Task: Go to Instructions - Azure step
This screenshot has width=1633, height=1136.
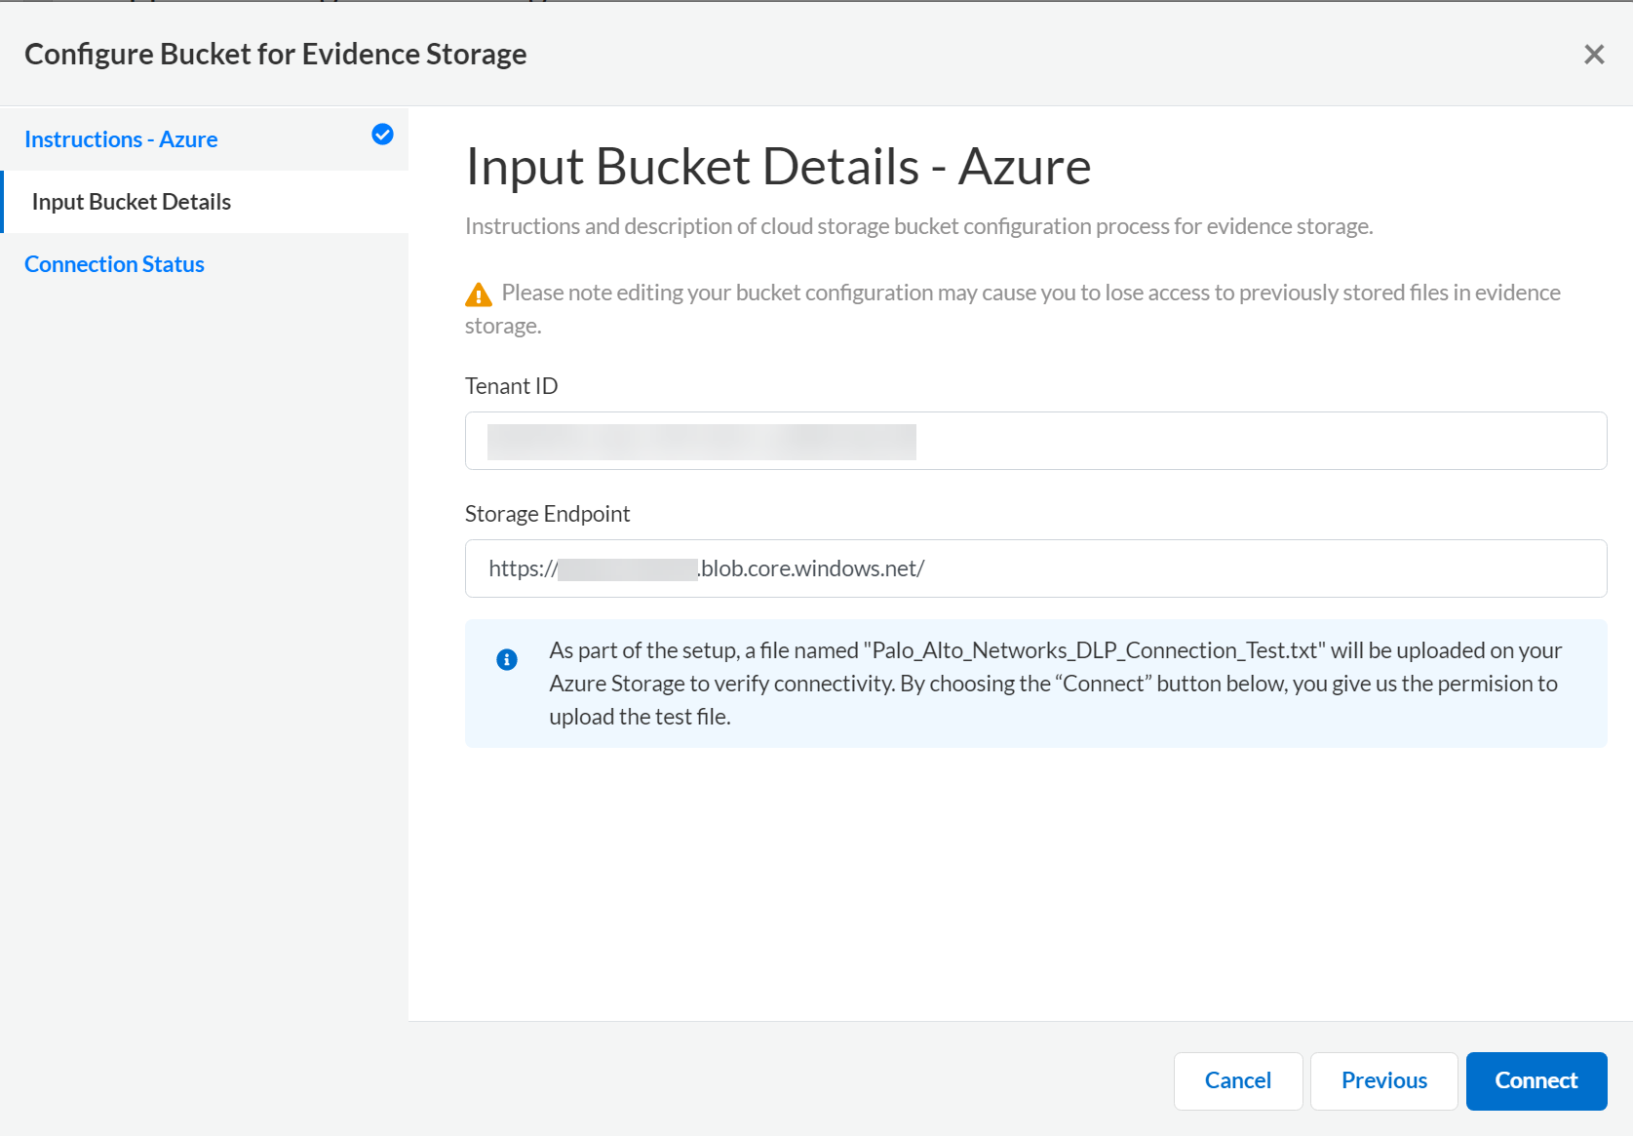Action: click(121, 139)
